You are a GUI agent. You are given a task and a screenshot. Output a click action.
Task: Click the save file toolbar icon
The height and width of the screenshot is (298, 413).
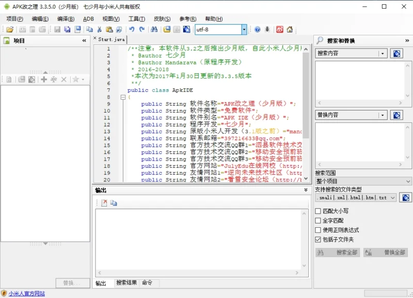click(x=57, y=29)
